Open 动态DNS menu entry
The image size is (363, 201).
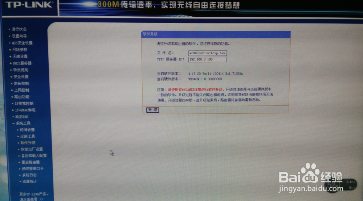pos(22,117)
